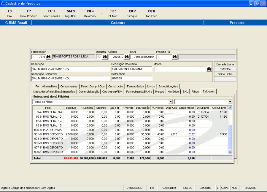Click binoculars icon beside Produto Pai field
267x192 pixels.
(175, 57)
